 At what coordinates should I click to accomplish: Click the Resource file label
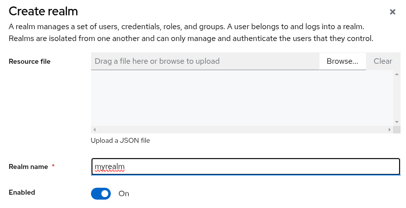[x=30, y=61]
